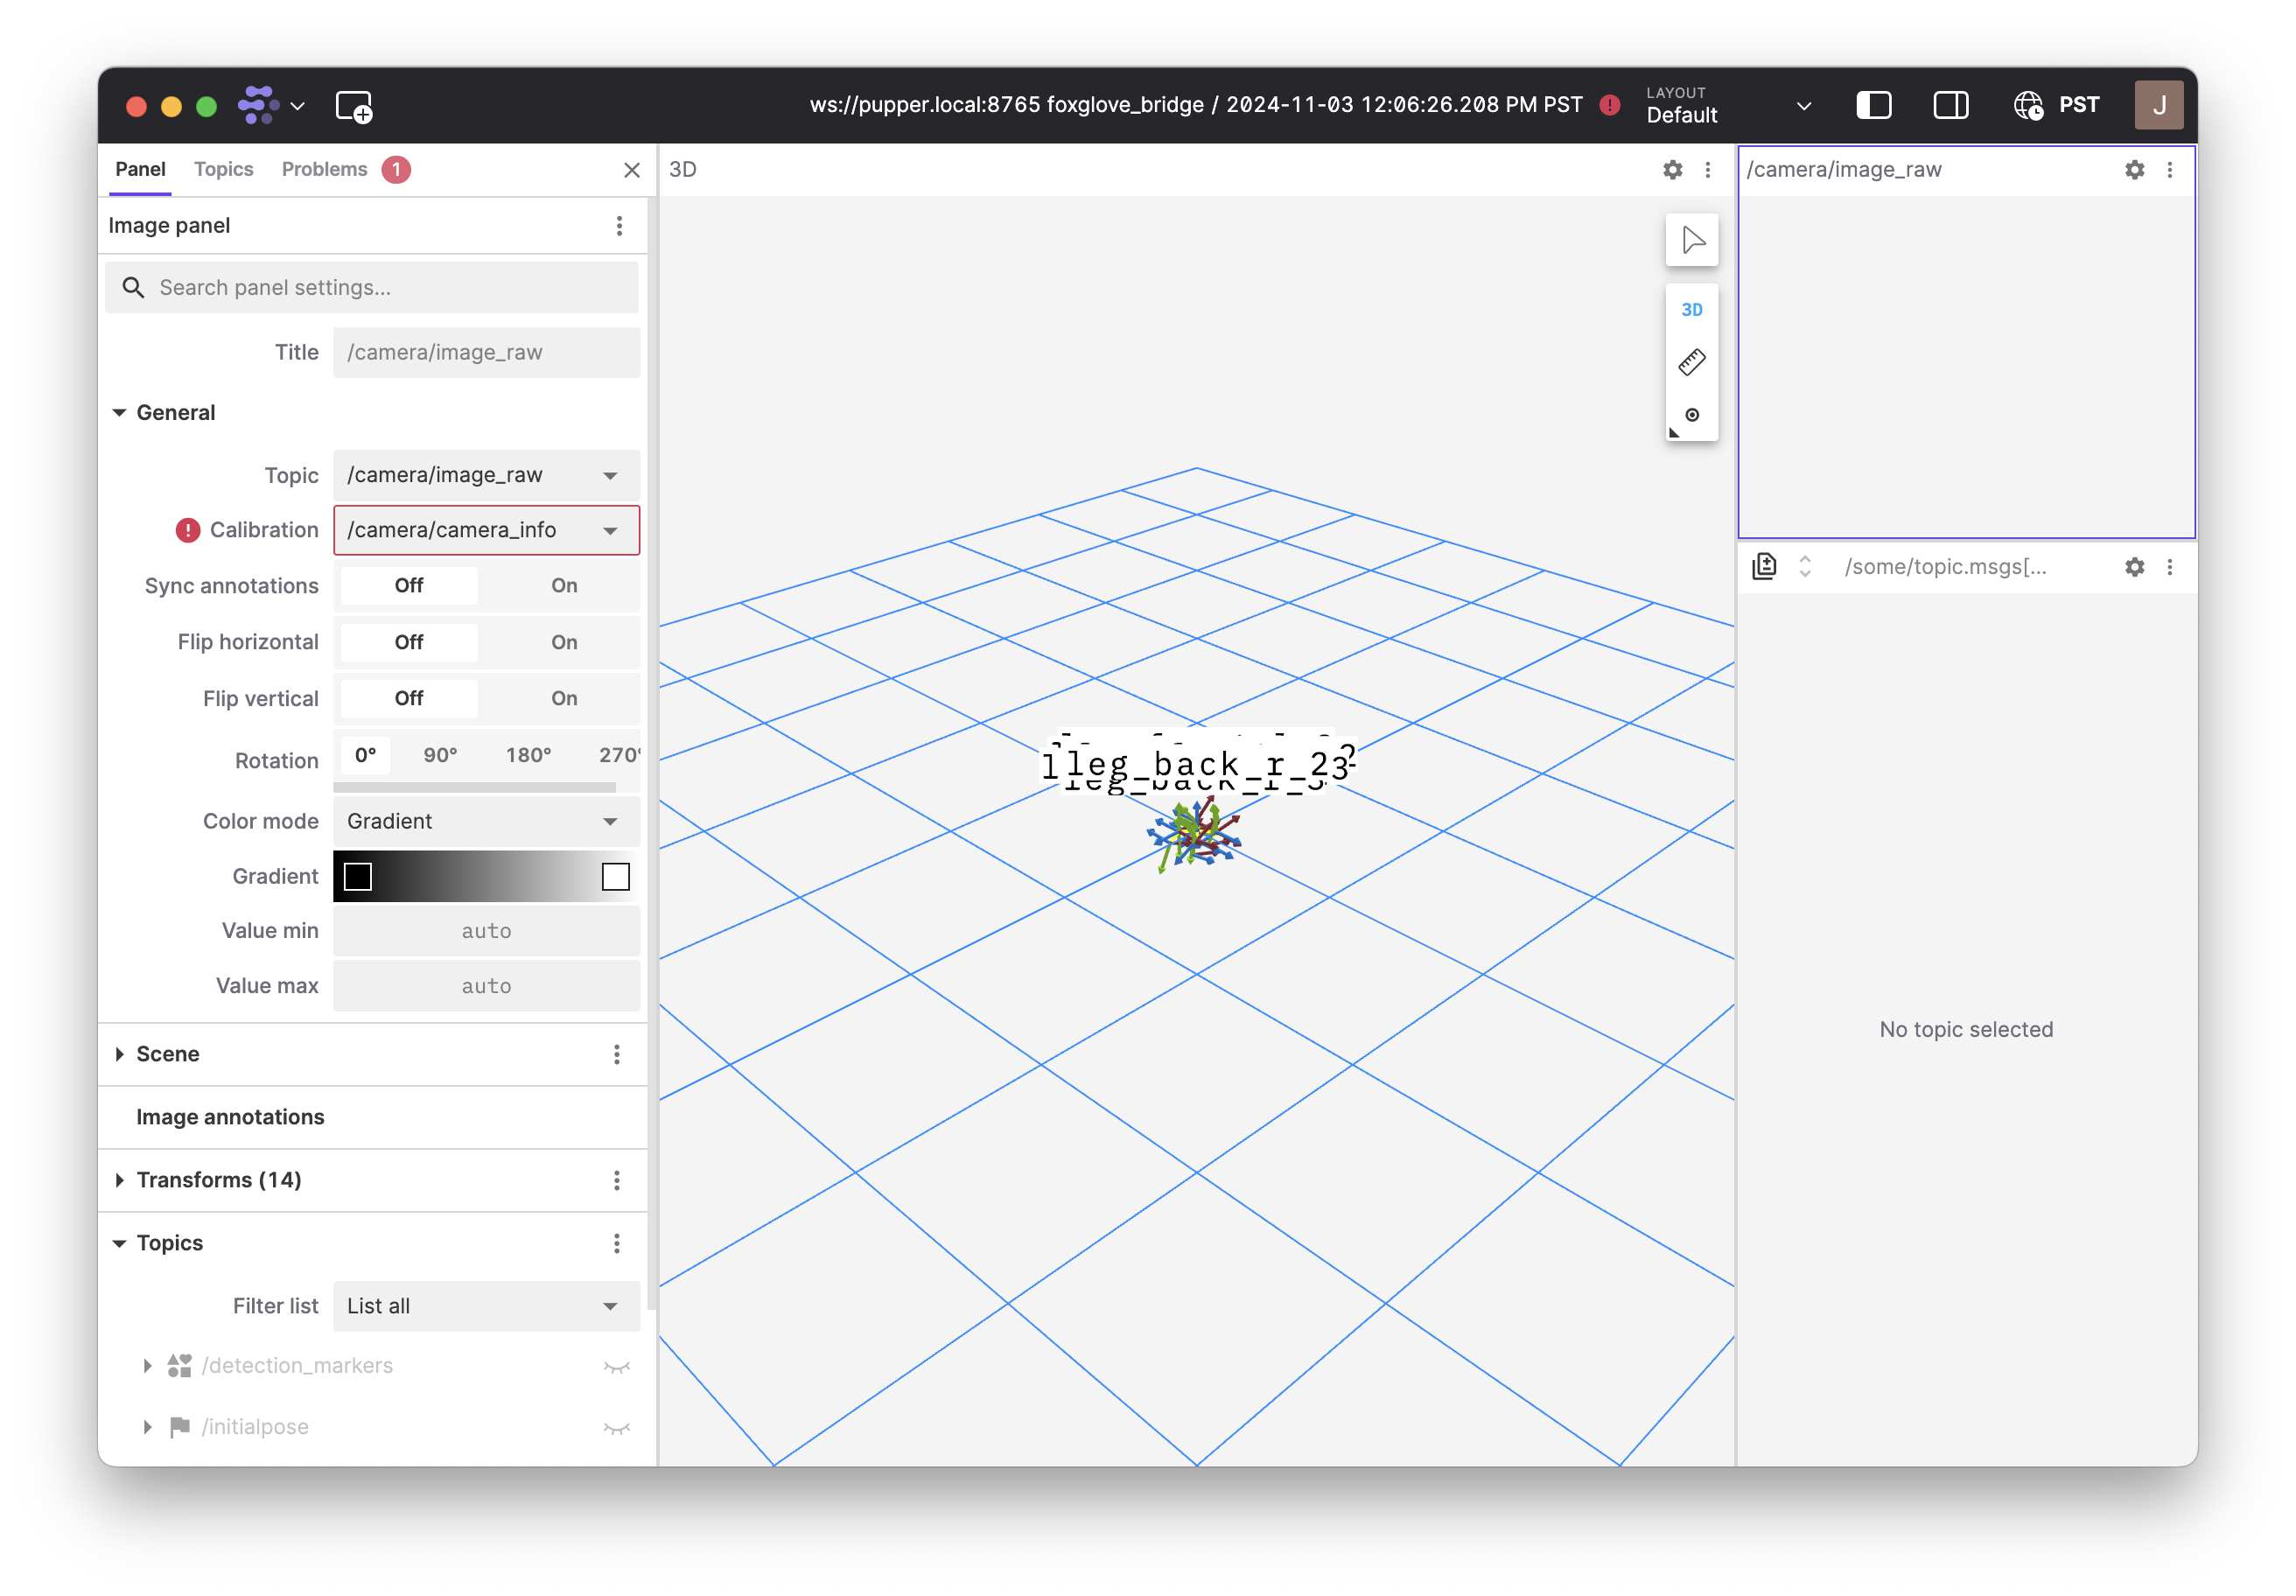Open the Topic dropdown /camera/image_raw
The image size is (2296, 1596).
pos(486,475)
